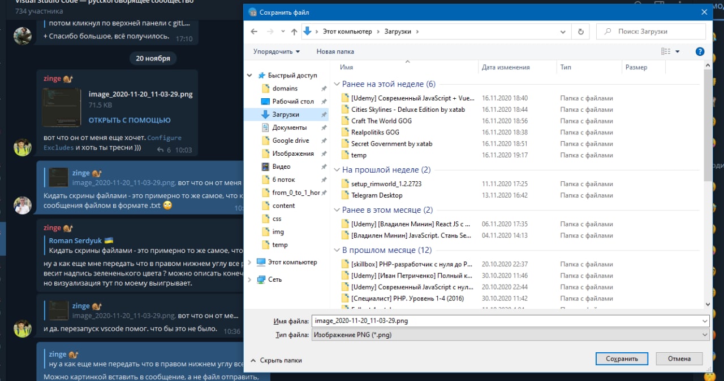This screenshot has width=724, height=381.
Task: Sort by the Имя column header
Action: pyautogui.click(x=347, y=67)
